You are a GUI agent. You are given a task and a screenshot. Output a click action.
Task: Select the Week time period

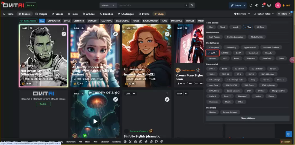(223, 27)
